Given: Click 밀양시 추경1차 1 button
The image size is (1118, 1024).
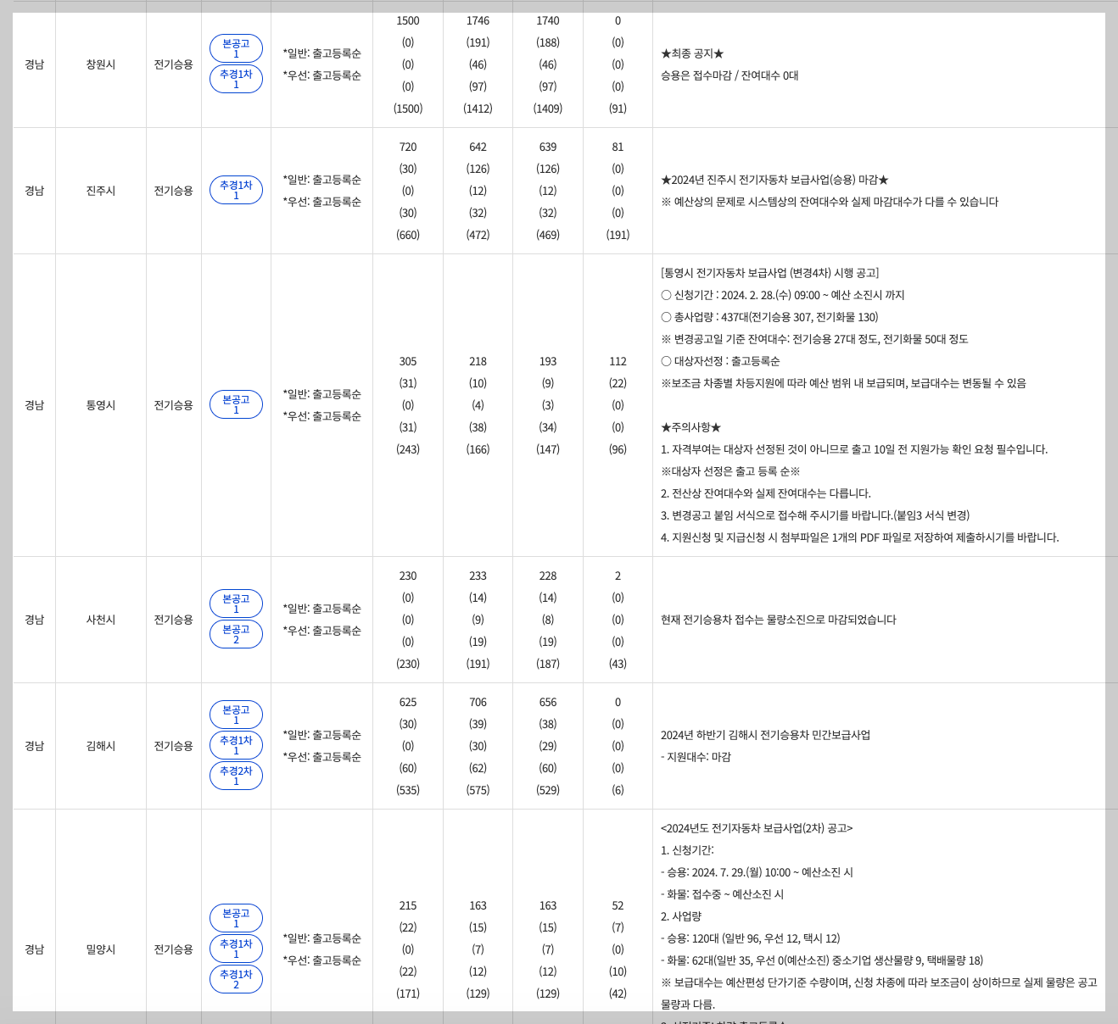Looking at the screenshot, I should 236,948.
